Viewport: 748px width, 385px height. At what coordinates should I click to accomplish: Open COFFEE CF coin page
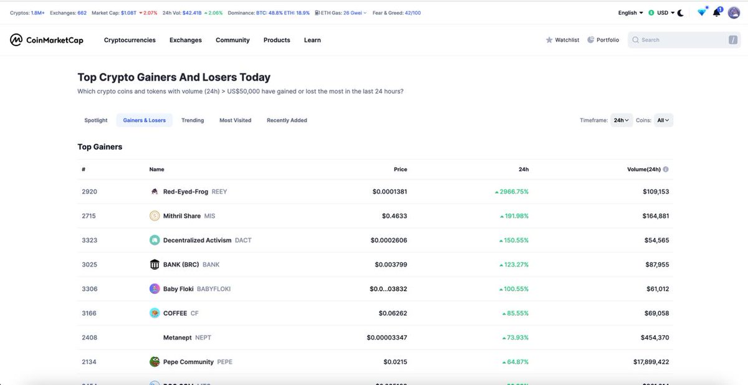click(x=181, y=313)
